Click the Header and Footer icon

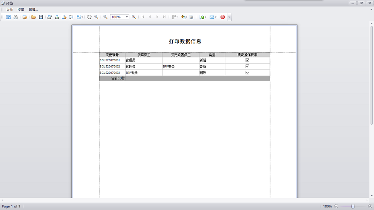[x=71, y=17]
